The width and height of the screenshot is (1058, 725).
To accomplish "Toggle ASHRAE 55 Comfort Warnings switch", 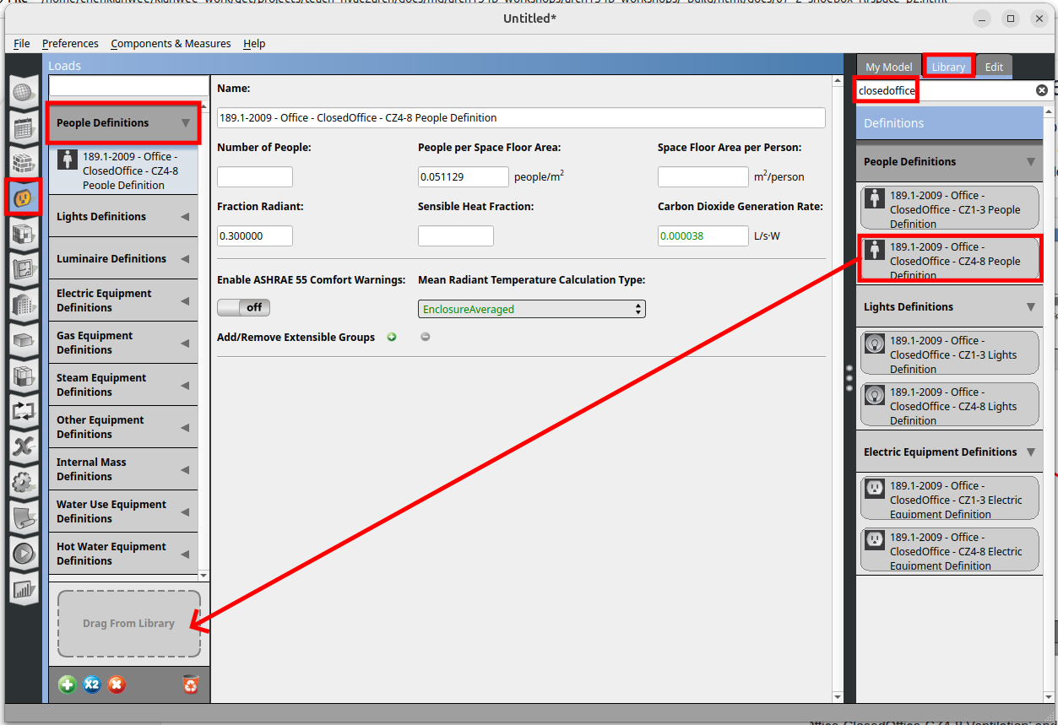I will pyautogui.click(x=243, y=308).
